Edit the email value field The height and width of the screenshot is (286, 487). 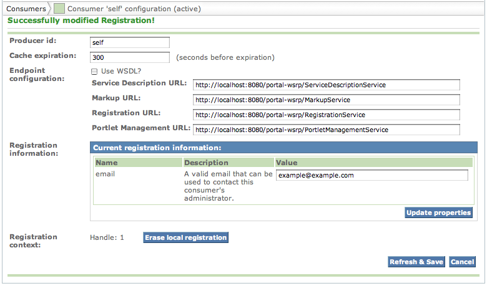coord(372,175)
